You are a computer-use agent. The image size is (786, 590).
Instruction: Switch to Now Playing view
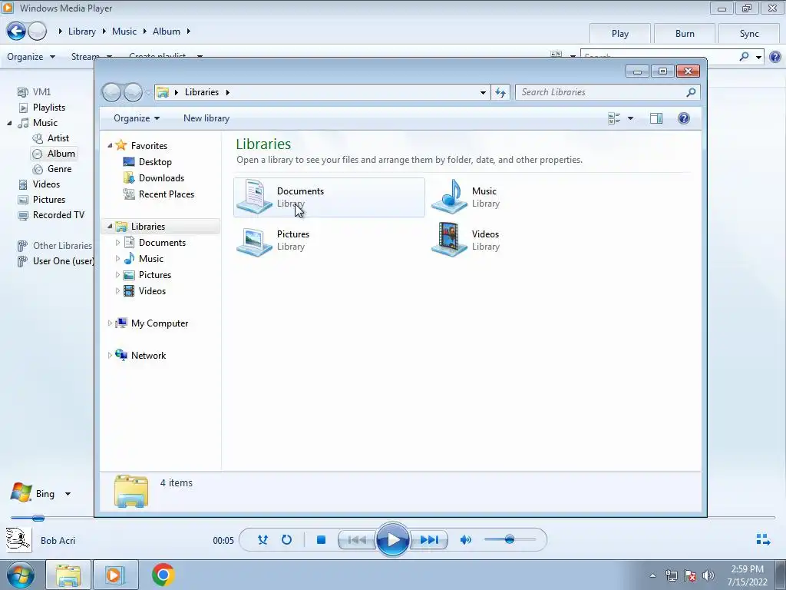pos(763,540)
